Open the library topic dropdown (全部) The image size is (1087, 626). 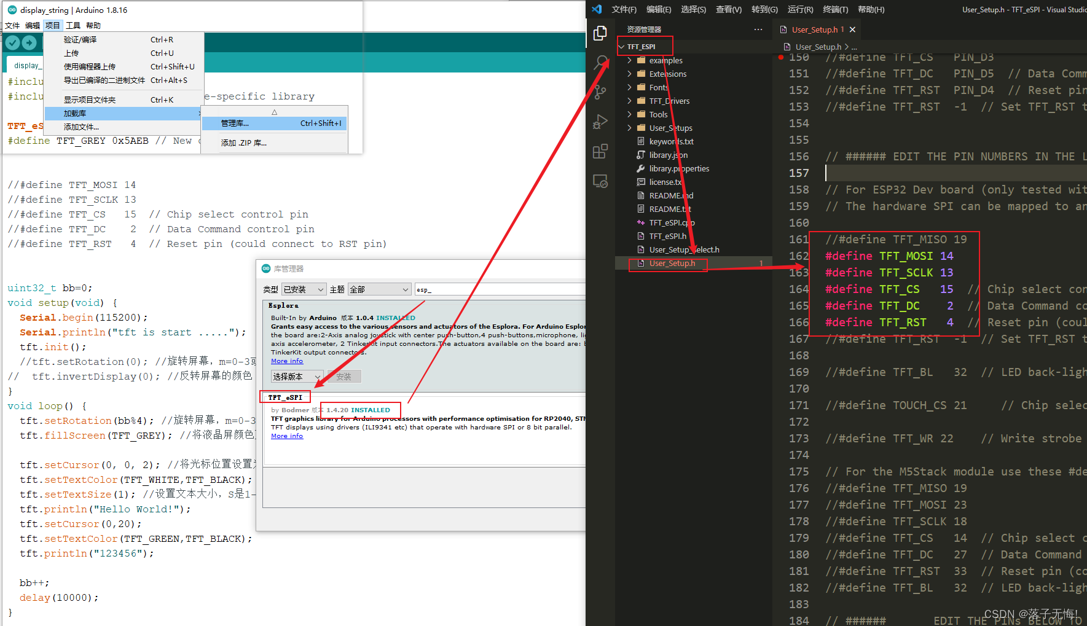tap(379, 289)
